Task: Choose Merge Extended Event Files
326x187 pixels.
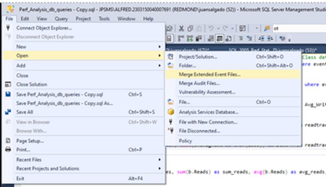Action: point(233,74)
